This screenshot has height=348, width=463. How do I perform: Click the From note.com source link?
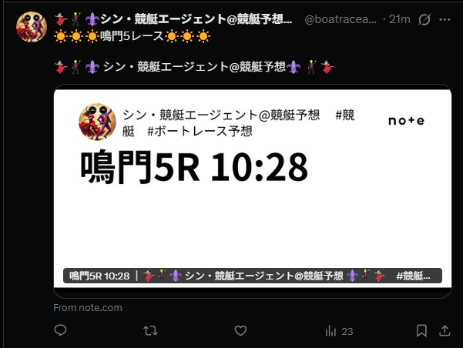88,308
